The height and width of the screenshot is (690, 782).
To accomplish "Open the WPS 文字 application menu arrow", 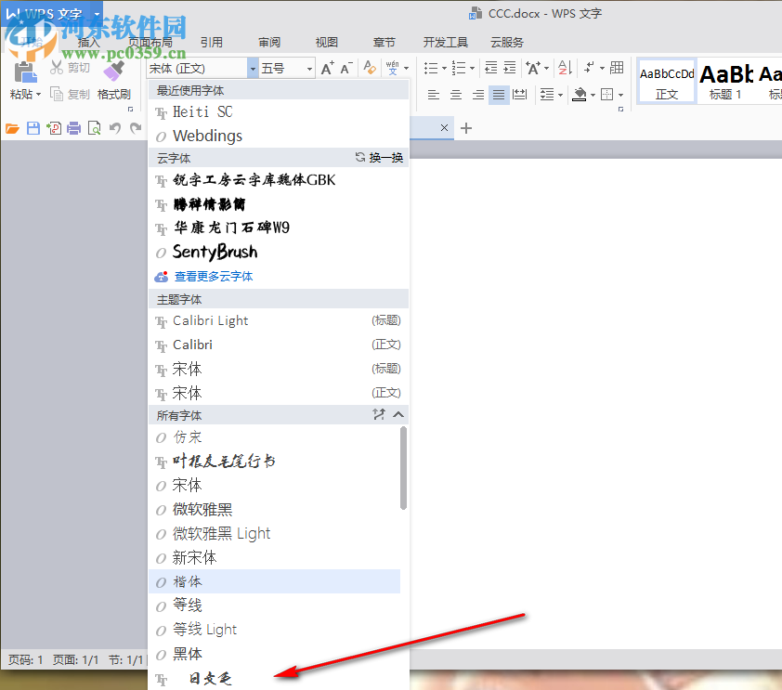I will (97, 14).
